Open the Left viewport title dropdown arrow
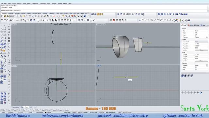 (100, 66)
